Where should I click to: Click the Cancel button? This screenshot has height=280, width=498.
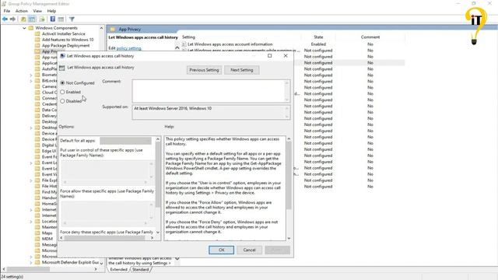point(249,250)
